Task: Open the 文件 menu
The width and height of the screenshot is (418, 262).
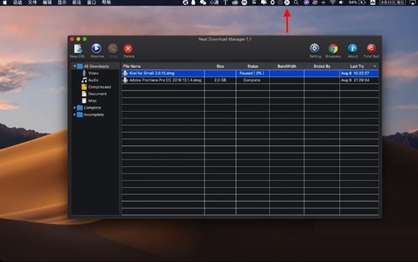Action: [32, 2]
